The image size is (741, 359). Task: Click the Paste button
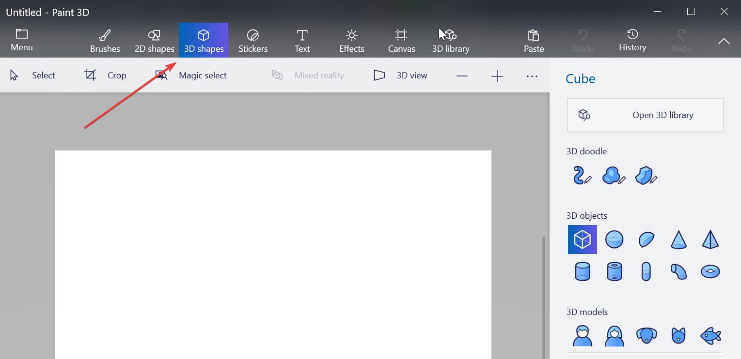click(x=534, y=41)
